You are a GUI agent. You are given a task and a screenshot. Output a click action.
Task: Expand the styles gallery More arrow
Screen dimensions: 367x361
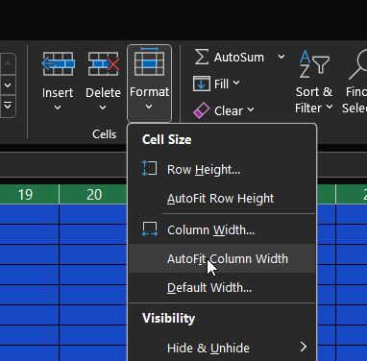pyautogui.click(x=8, y=106)
